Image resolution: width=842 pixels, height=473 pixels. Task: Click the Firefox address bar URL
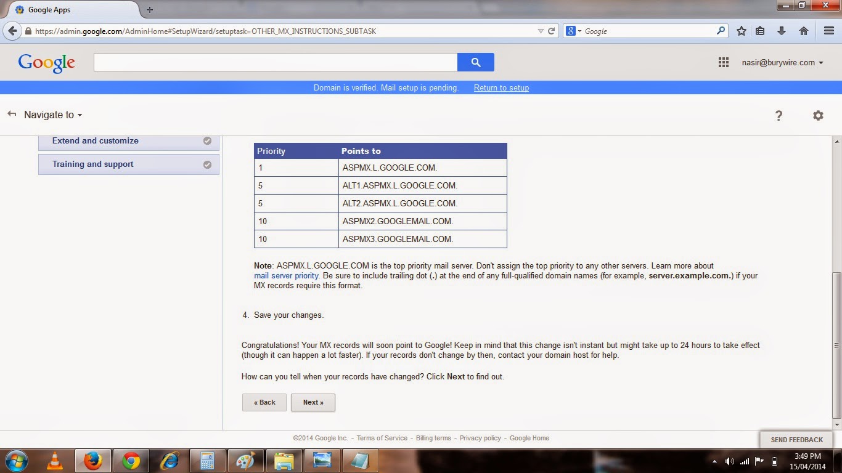(205, 31)
